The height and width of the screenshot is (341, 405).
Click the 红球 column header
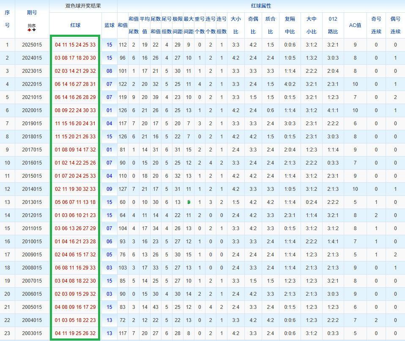(75, 25)
